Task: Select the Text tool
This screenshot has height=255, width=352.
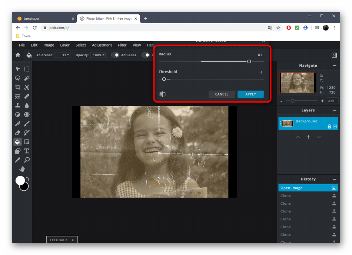Action: coord(27,151)
